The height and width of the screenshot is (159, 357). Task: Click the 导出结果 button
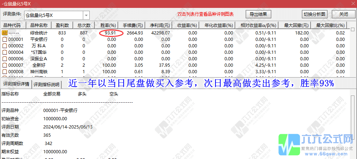click(x=258, y=14)
